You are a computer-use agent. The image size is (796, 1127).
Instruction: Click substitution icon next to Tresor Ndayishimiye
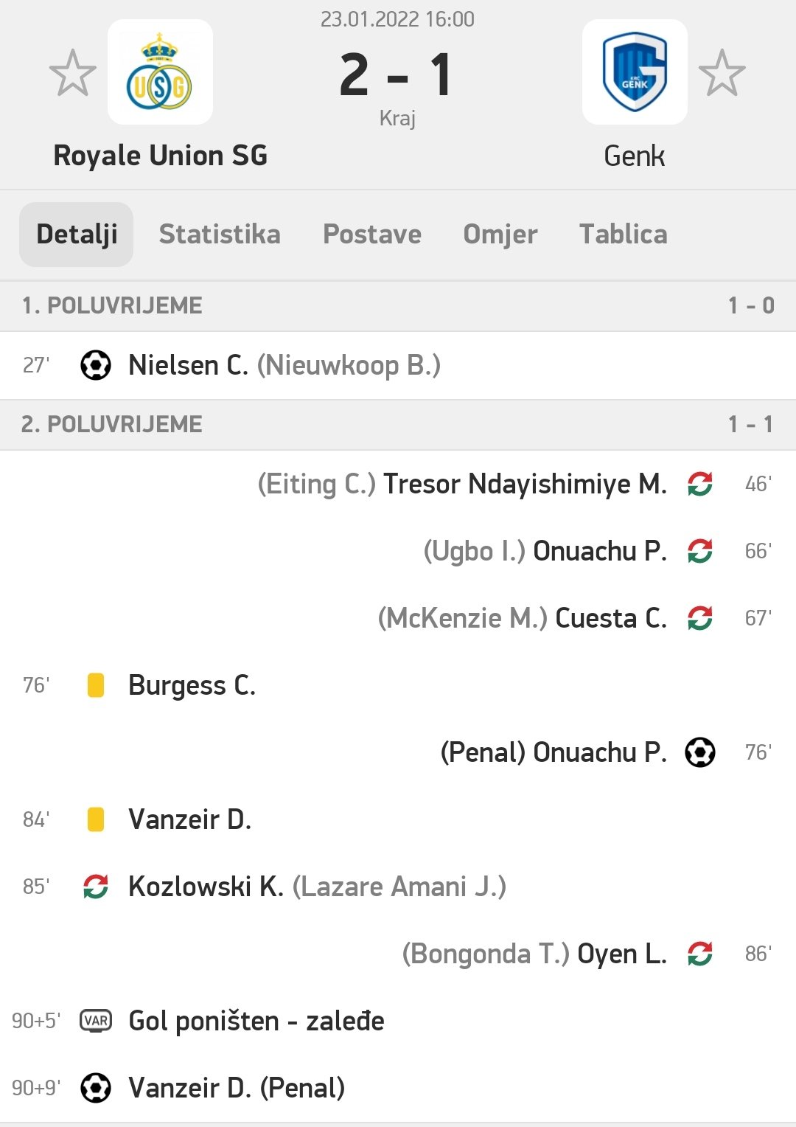[x=699, y=484]
